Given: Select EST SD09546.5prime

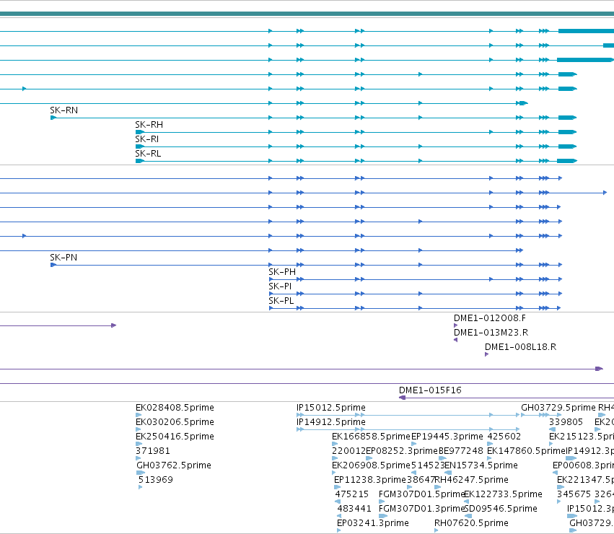Looking at the screenshot, I should [x=501, y=509].
